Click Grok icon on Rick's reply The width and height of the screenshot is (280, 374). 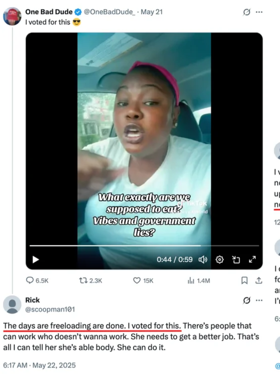click(247, 300)
